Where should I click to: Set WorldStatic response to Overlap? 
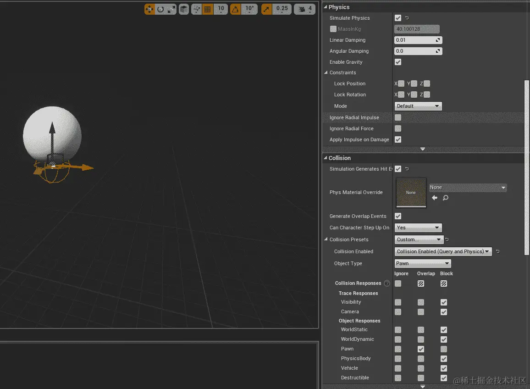(x=421, y=330)
